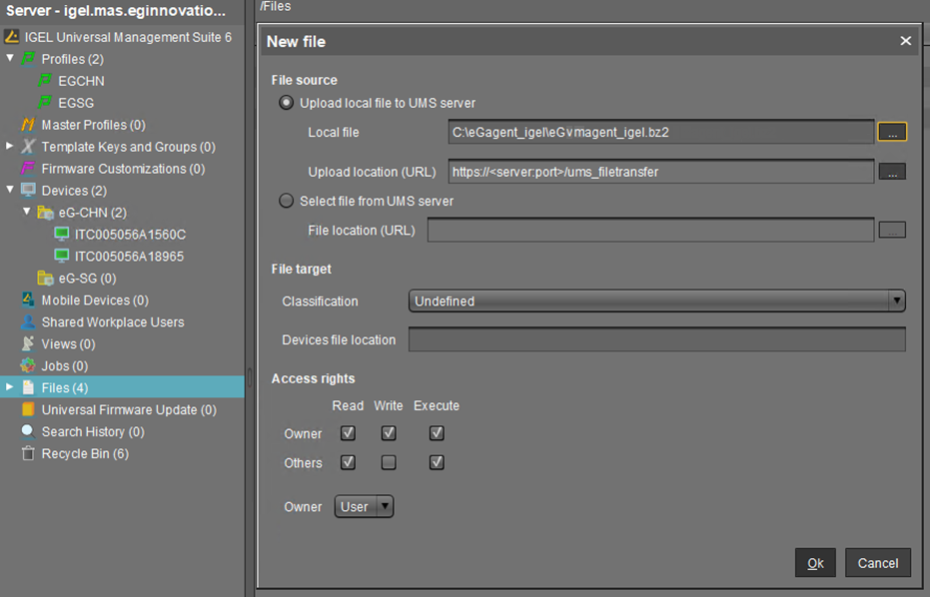Select the ITC005056A18965 device
The width and height of the screenshot is (930, 597).
(129, 257)
